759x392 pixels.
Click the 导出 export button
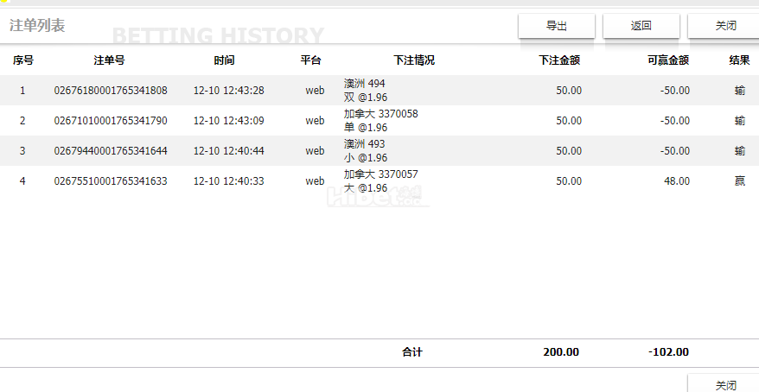(x=556, y=26)
